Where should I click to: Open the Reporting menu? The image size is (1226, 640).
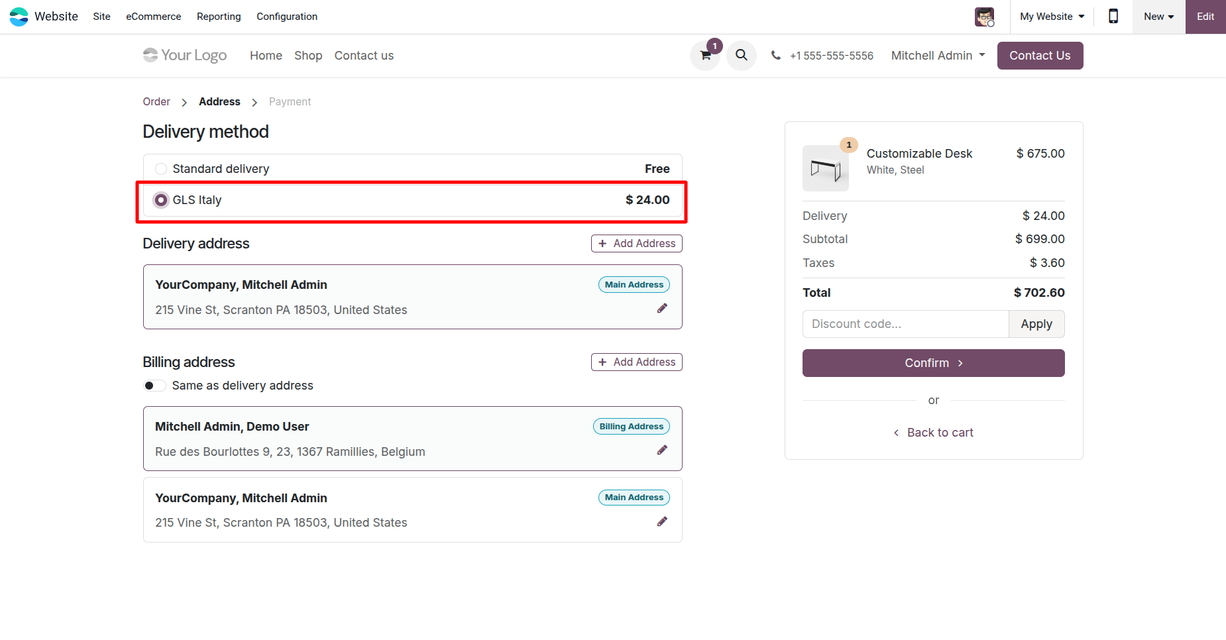pos(219,17)
